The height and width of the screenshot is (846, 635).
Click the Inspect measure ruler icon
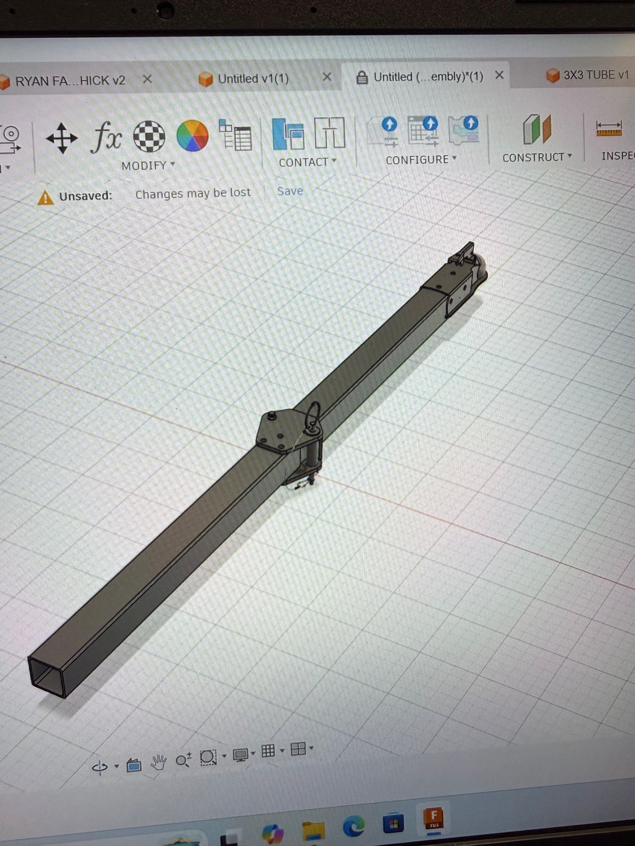[x=609, y=129]
